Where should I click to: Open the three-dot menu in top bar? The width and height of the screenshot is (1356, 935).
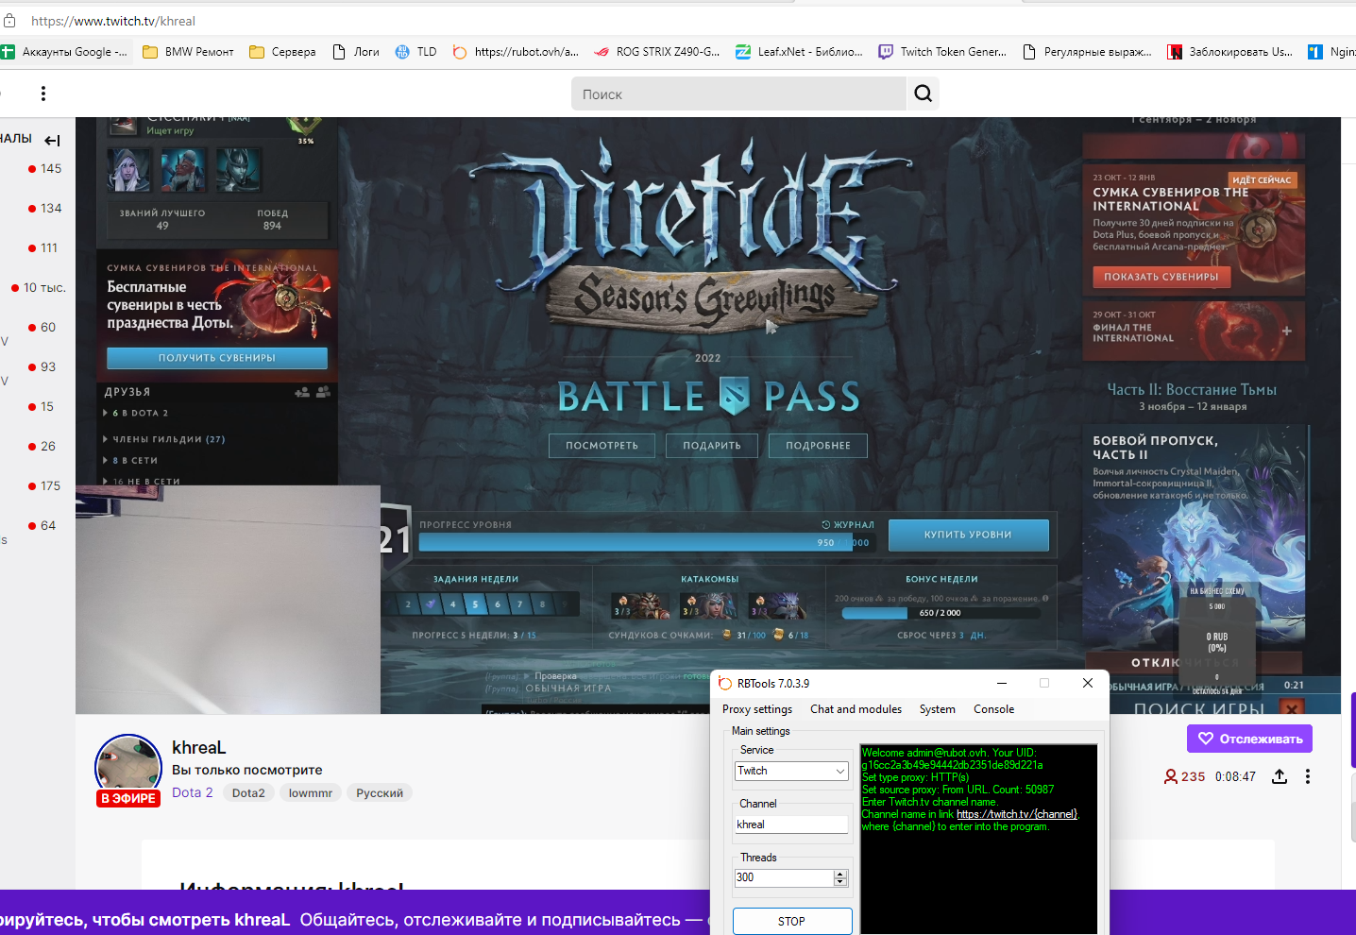(x=43, y=93)
